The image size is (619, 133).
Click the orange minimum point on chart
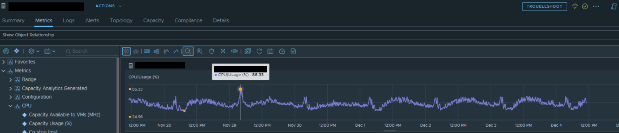coord(184,111)
